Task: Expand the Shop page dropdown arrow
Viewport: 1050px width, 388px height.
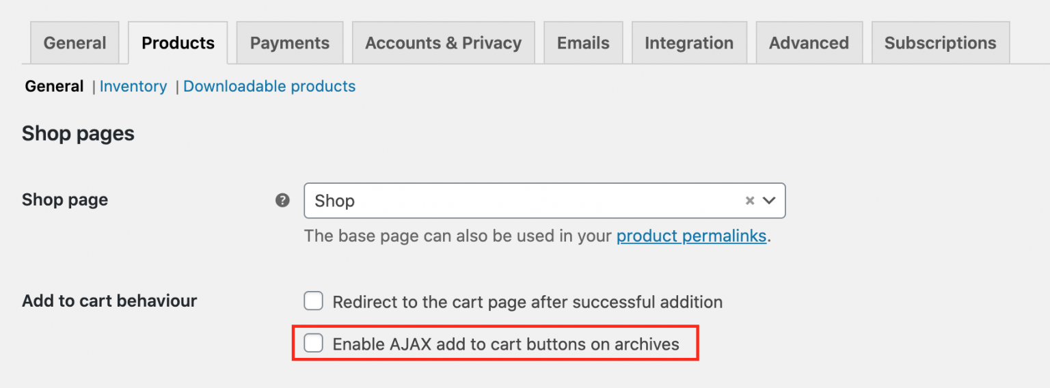Action: pyautogui.click(x=769, y=201)
